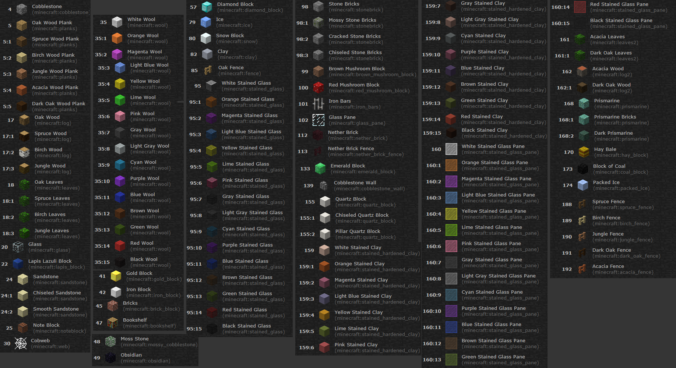The image size is (676, 368).
Task: Click the Orange Wool block icon
Action: tap(117, 38)
